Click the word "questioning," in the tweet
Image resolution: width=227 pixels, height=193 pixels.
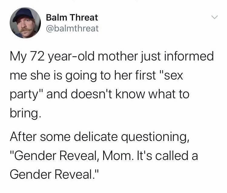click(155, 137)
